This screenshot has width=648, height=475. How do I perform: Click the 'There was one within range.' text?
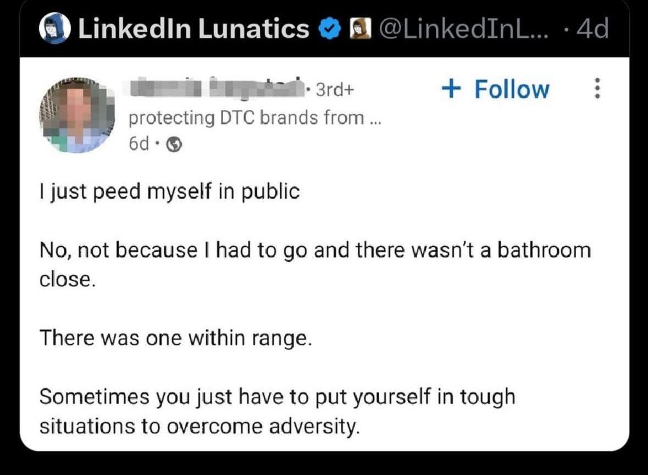(176, 338)
